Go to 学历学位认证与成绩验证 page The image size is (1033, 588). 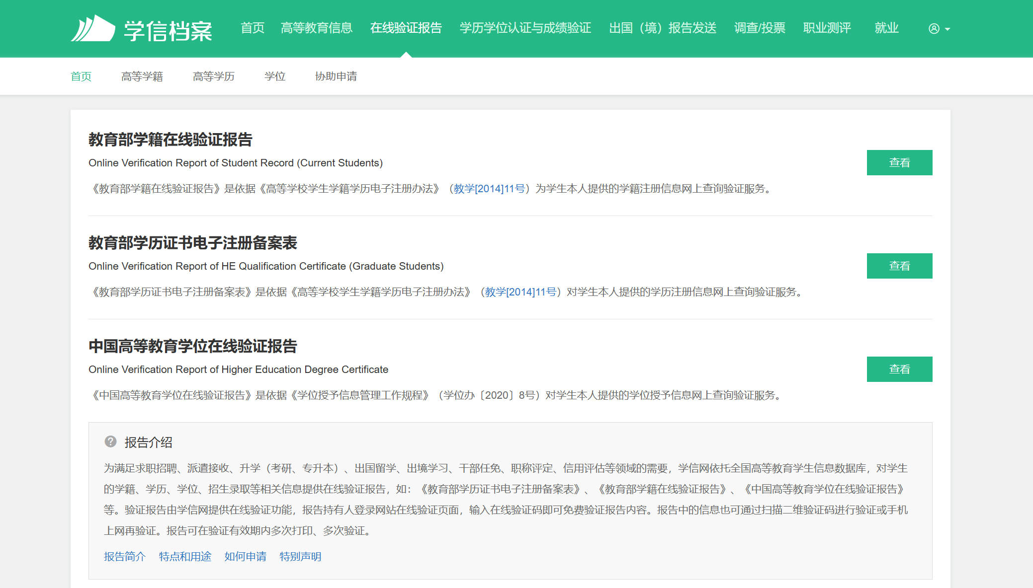point(525,28)
